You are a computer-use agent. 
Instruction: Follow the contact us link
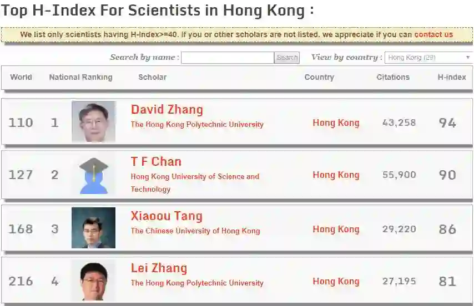point(433,34)
